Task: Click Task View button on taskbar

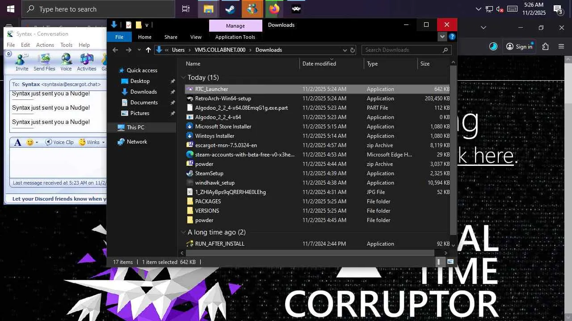Action: coord(185,9)
